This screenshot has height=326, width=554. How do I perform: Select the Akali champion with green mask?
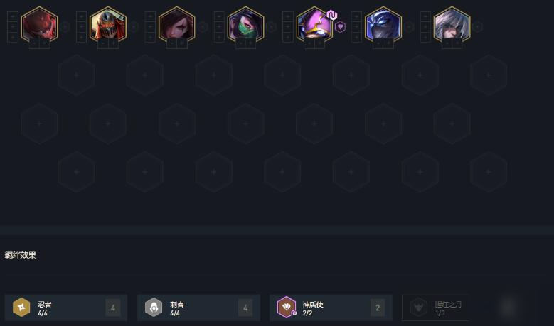click(245, 25)
